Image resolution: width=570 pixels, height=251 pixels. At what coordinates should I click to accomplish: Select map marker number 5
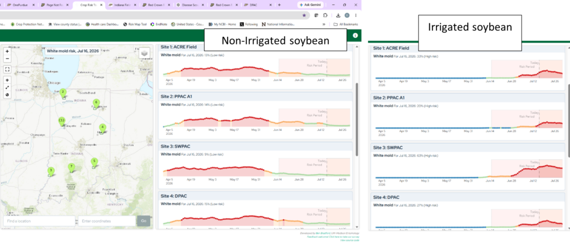click(x=94, y=161)
